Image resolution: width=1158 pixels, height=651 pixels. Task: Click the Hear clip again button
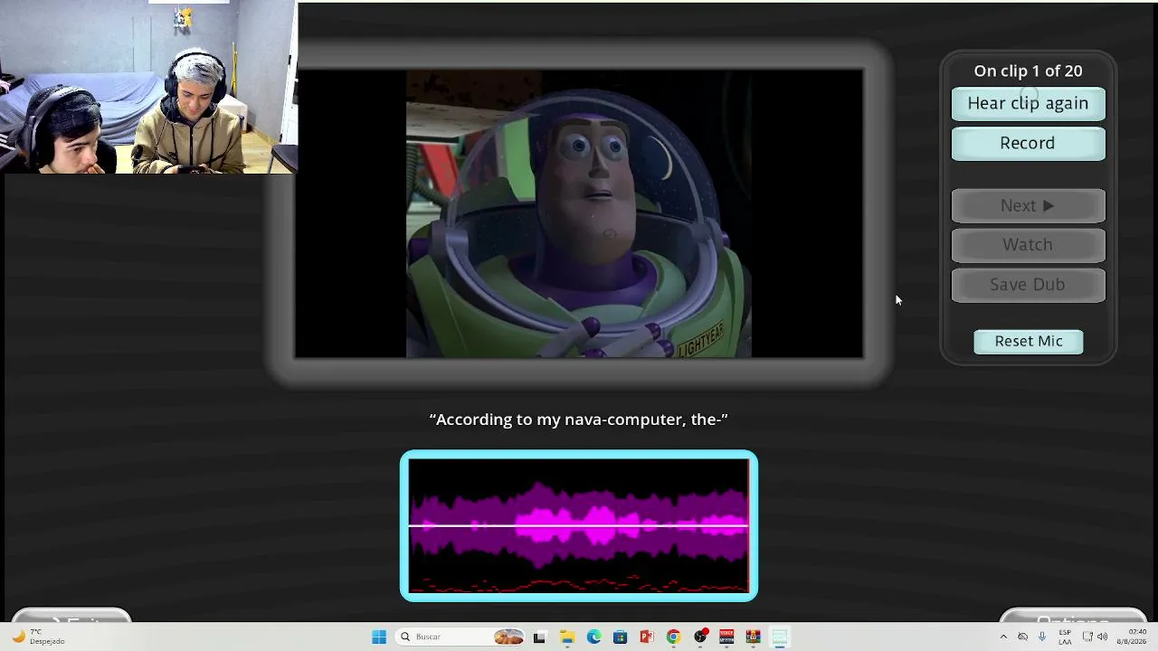[x=1028, y=103]
